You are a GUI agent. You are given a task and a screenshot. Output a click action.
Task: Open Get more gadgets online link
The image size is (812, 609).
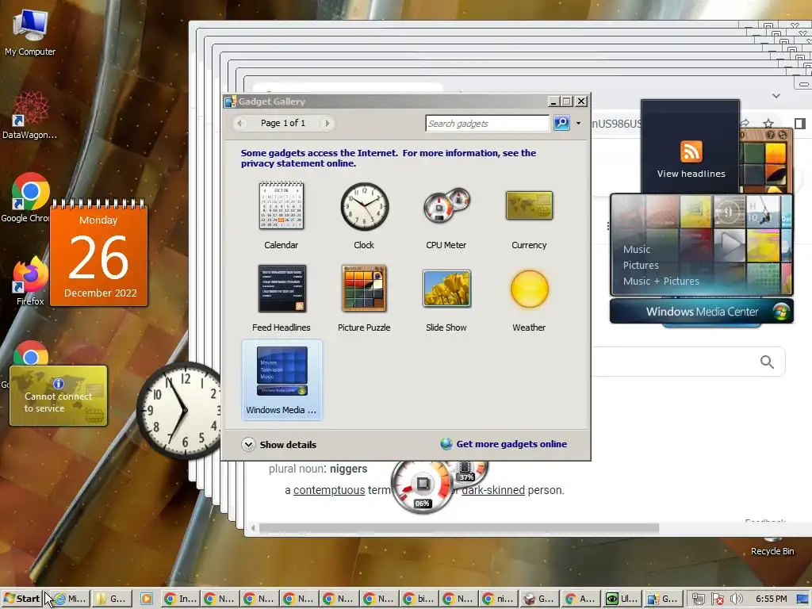pyautogui.click(x=511, y=444)
